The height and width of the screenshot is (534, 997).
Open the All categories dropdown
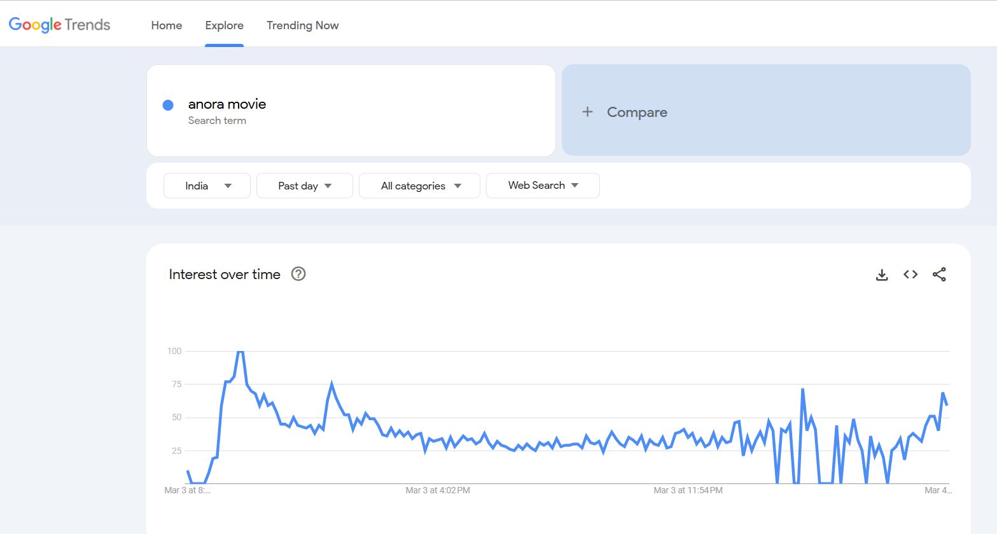[x=419, y=186]
